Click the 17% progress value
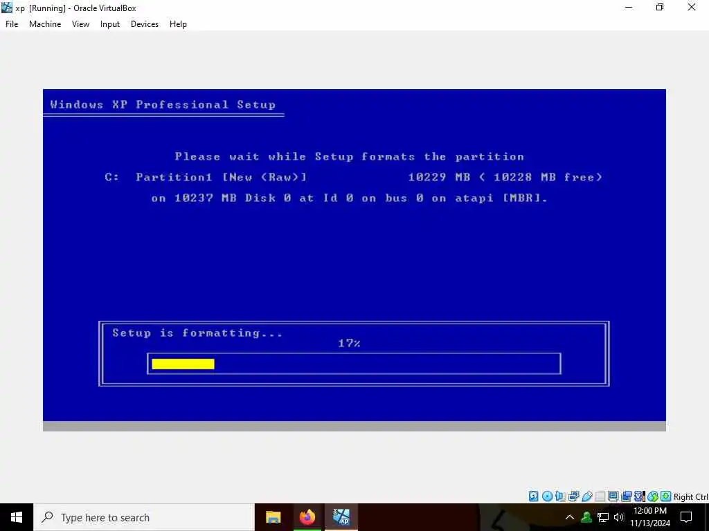 (x=349, y=343)
